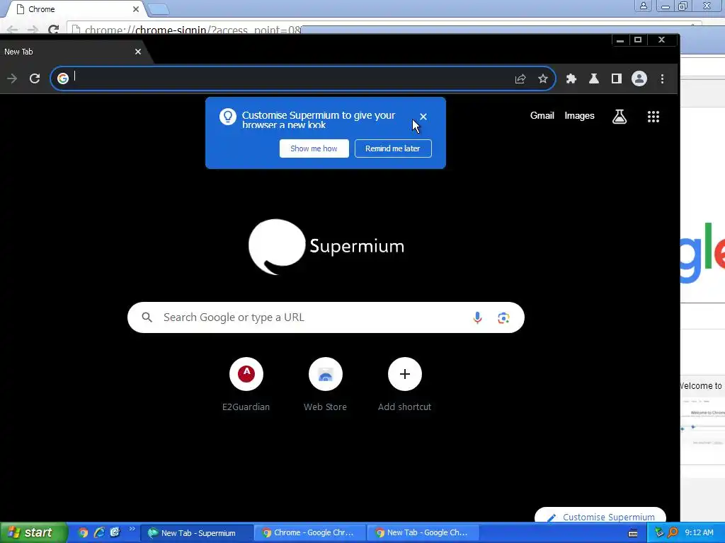Click the Search Google or type a URL box
This screenshot has height=543, width=725.
point(326,317)
